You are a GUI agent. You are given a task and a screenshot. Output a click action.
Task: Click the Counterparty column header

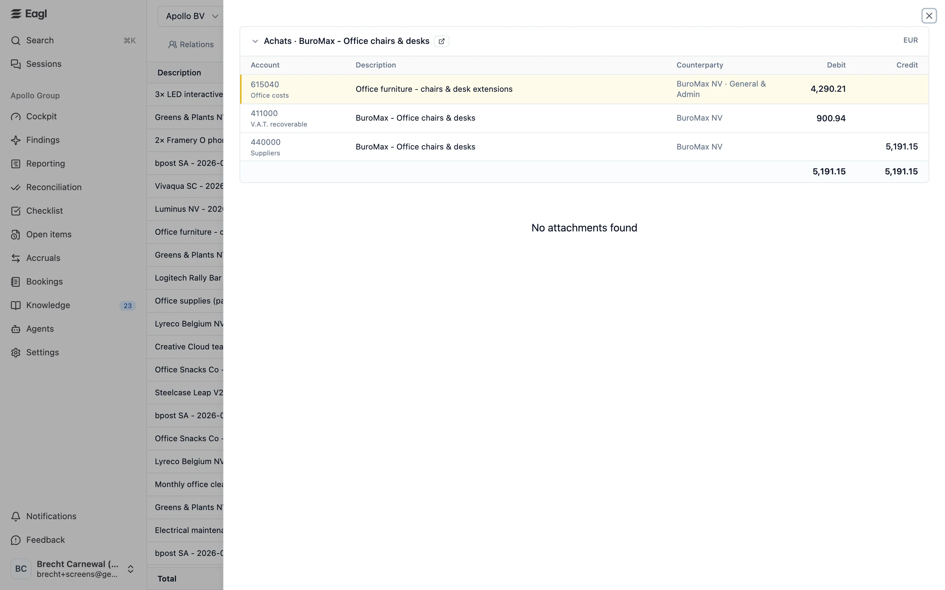(700, 65)
